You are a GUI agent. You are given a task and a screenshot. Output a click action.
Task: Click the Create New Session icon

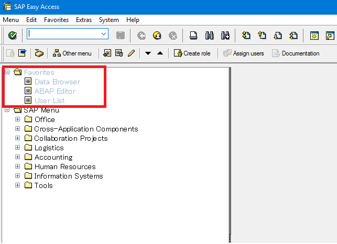314,36
